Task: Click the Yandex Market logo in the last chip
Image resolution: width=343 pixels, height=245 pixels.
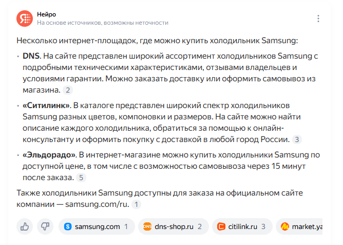Action: tap(285, 226)
